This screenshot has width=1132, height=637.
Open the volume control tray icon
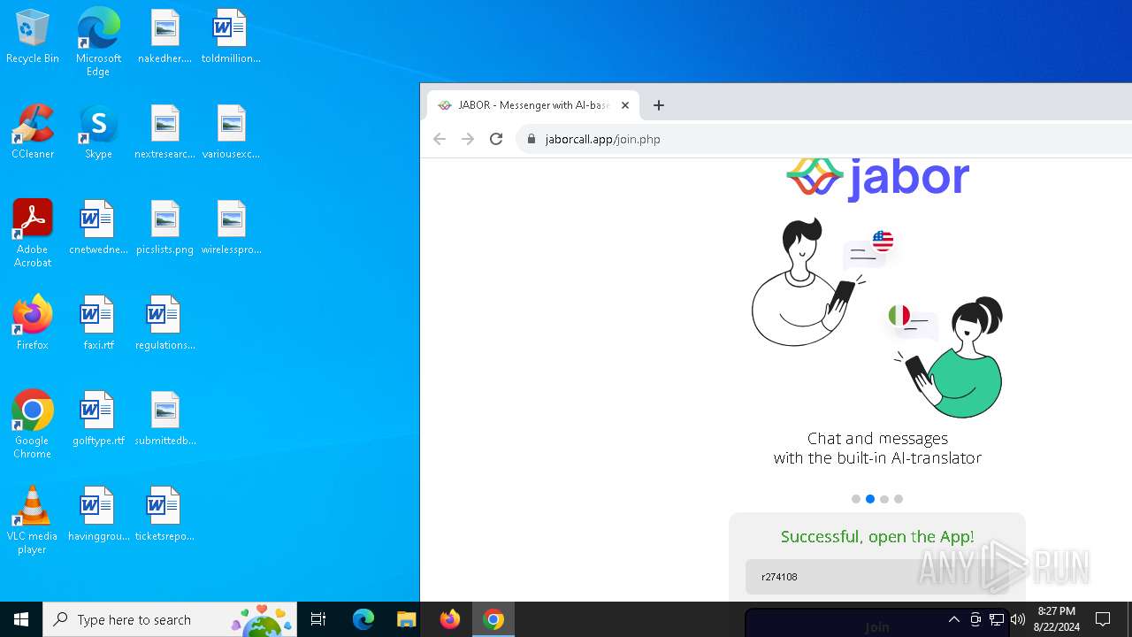click(x=1018, y=619)
